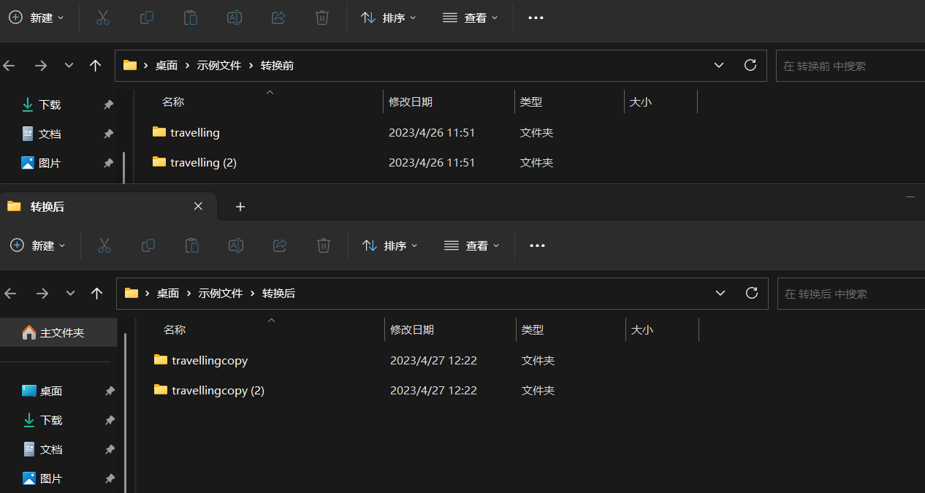The width and height of the screenshot is (925, 493).
Task: Open more options ellipsis in upper toolbar
Action: tap(536, 18)
